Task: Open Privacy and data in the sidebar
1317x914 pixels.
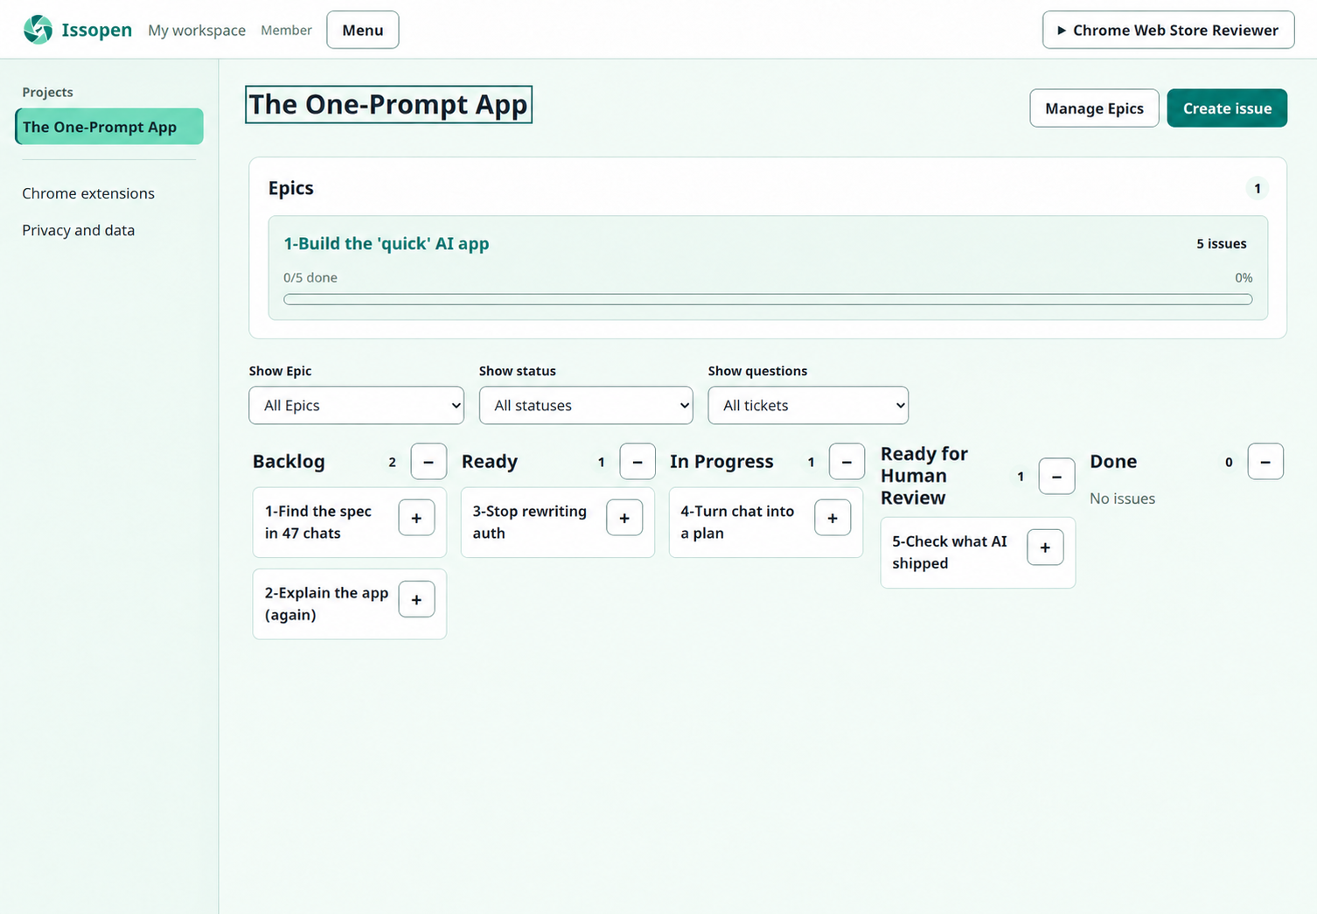Action: 79,230
